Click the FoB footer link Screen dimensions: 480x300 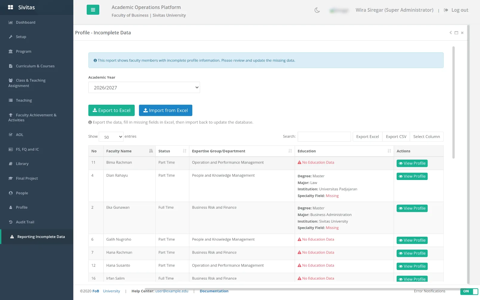[x=96, y=291]
